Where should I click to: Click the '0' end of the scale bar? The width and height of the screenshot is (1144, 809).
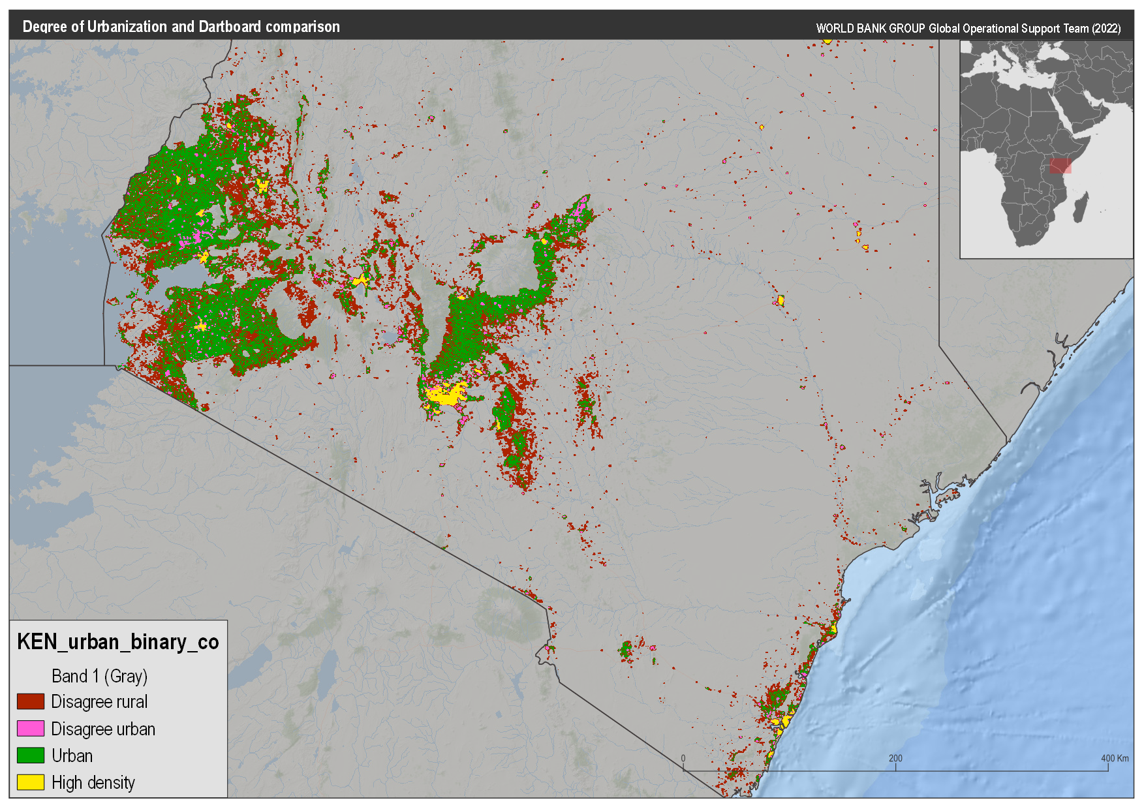click(x=683, y=759)
